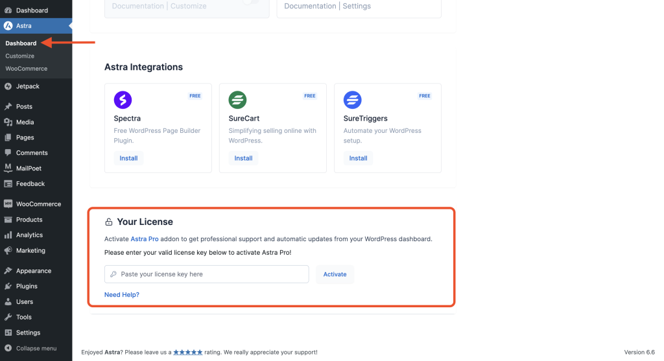The width and height of the screenshot is (664, 361).
Task: Click 'Free WordPress Page Builder Plugin.' text
Action: (x=157, y=135)
